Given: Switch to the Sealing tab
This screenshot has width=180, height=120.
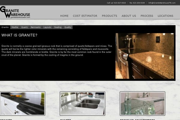Looking at the screenshot, I should pyautogui.click(x=58, y=27).
